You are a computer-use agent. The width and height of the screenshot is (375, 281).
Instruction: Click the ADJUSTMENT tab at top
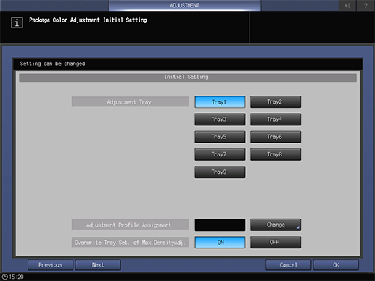click(185, 5)
